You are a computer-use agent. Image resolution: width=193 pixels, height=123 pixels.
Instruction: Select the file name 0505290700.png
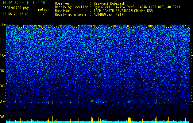pos(16,8)
